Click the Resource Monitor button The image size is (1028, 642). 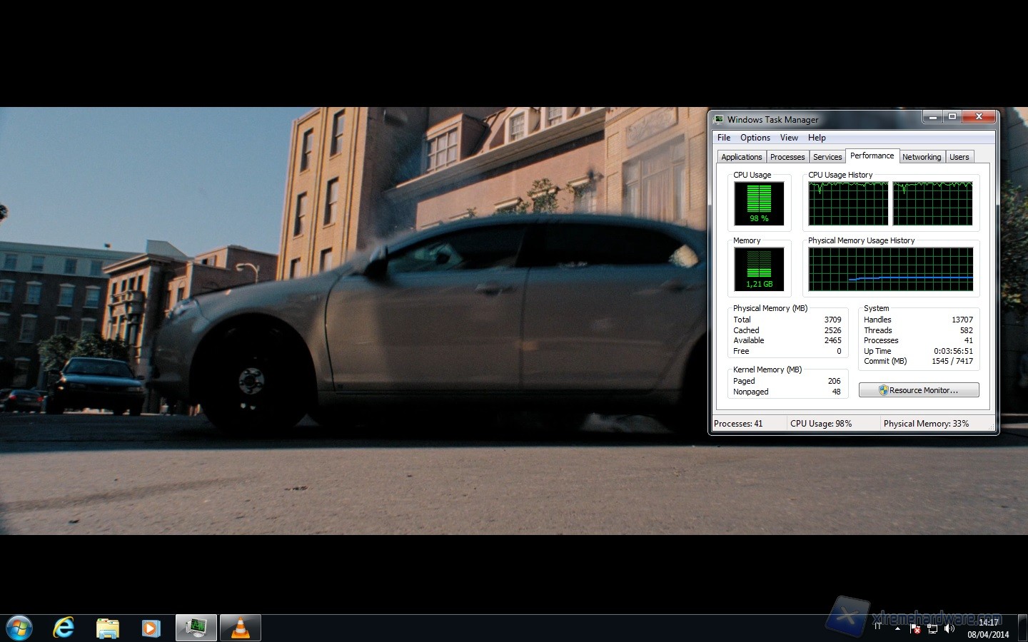point(919,390)
